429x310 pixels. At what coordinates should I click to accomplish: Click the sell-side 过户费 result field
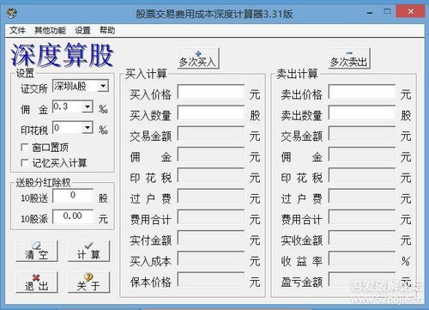click(x=362, y=196)
